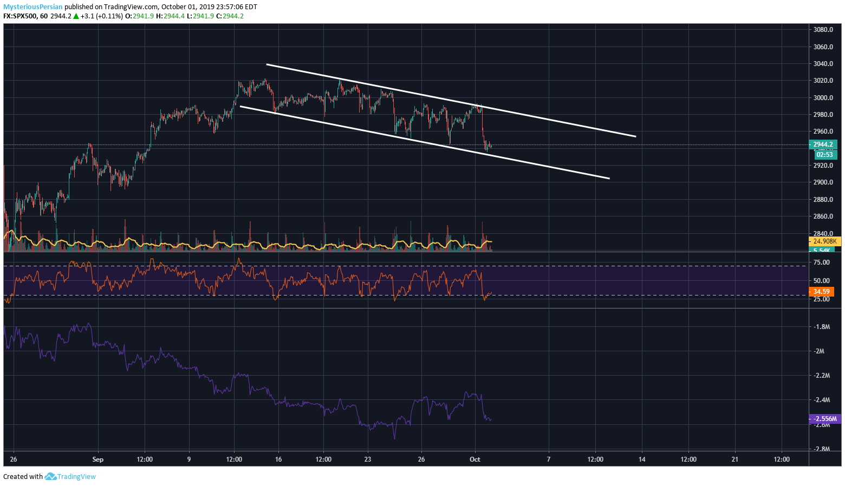Click the 2860.0 price axis label
The width and height of the screenshot is (845, 486).
(823, 216)
